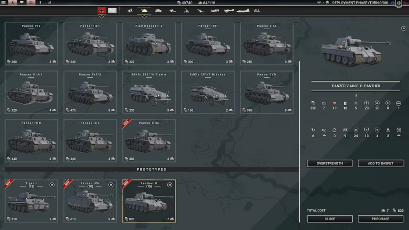The width and height of the screenshot is (409, 230).
Task: Click the close defense shield icon (4)
Action: [377, 130]
